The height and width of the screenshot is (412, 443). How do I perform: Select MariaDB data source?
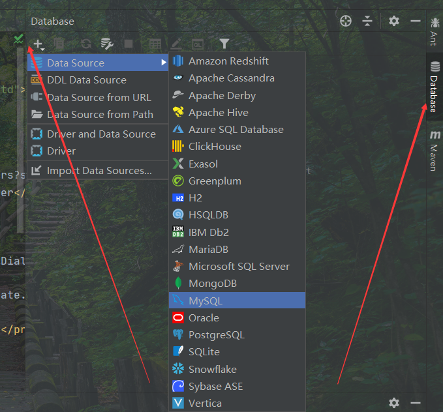click(237, 249)
